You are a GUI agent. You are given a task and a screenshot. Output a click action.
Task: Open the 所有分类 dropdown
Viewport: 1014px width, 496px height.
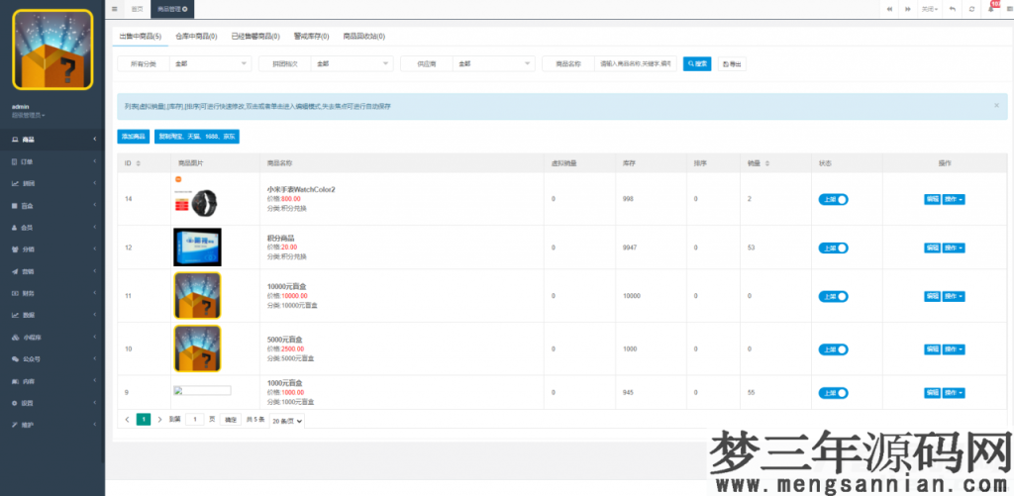210,63
